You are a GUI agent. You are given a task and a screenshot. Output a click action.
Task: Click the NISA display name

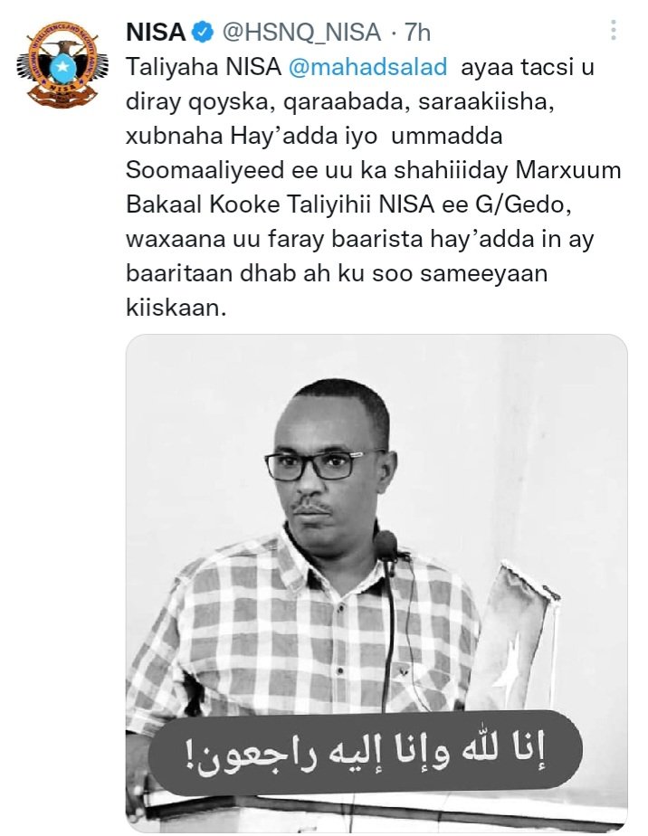pyautogui.click(x=156, y=33)
